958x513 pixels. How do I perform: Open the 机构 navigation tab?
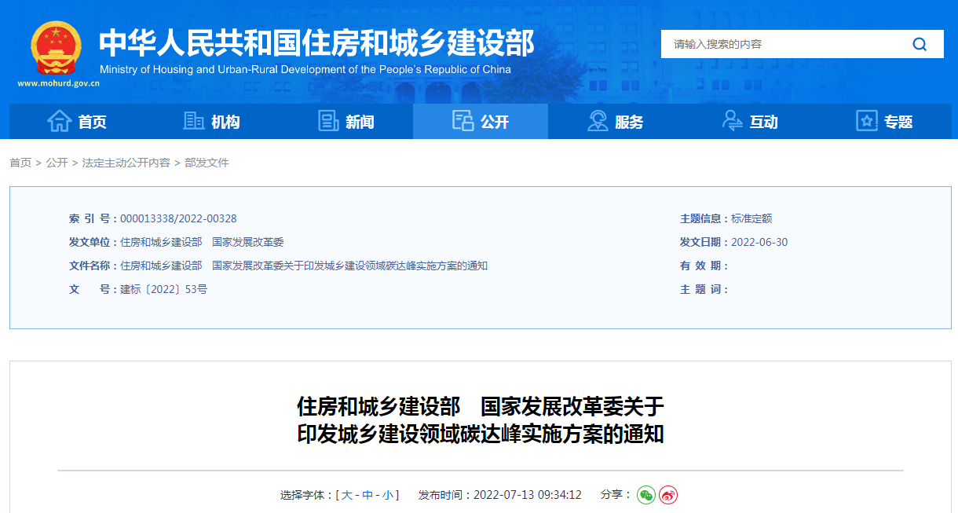pos(211,121)
